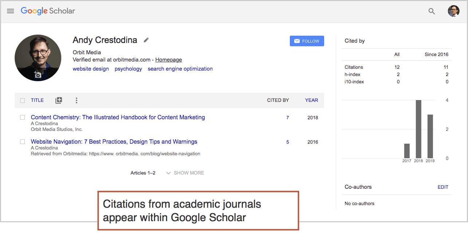This screenshot has height=235, width=468.
Task: Select the website design interest tag
Action: 91,69
